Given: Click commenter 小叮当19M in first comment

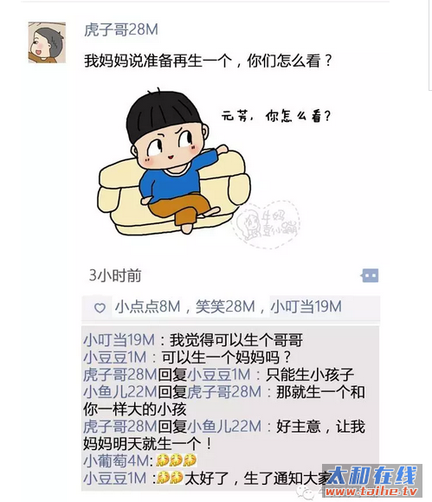Looking at the screenshot, I should [119, 340].
